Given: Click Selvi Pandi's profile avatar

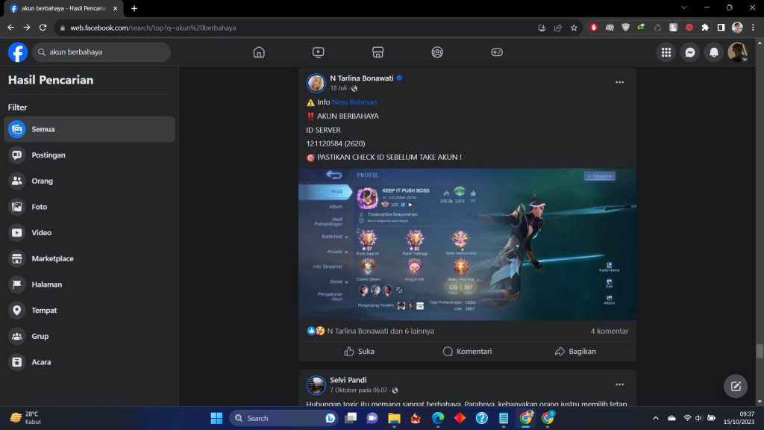Looking at the screenshot, I should point(316,385).
